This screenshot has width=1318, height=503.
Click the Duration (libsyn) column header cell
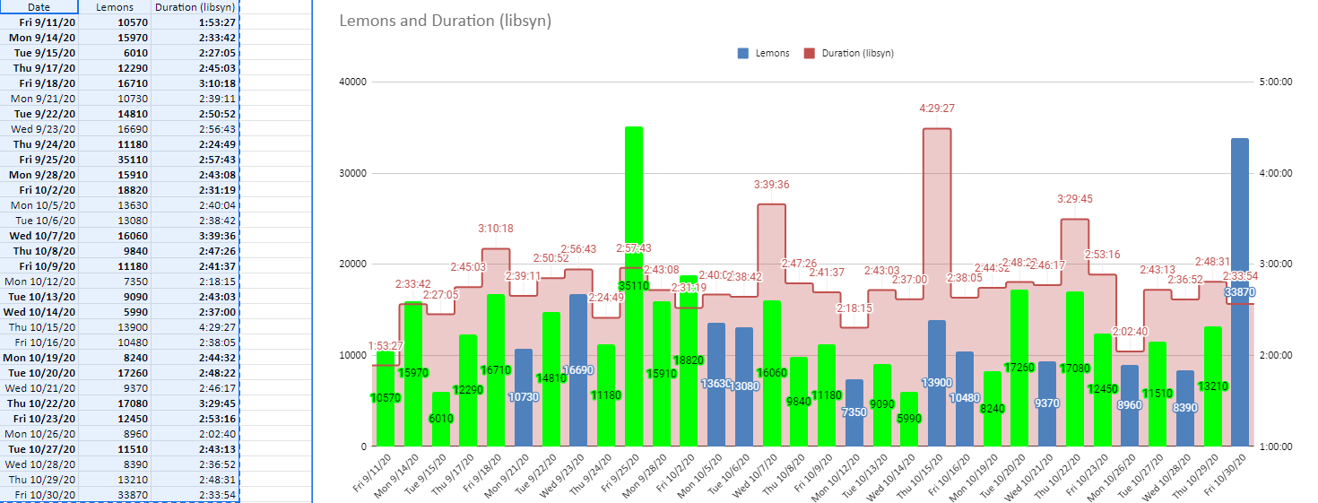pyautogui.click(x=195, y=6)
